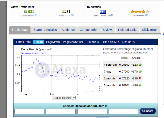This screenshot has height=118, width=164.
Task: Click the 81 India rank value
Action: pyautogui.click(x=68, y=12)
